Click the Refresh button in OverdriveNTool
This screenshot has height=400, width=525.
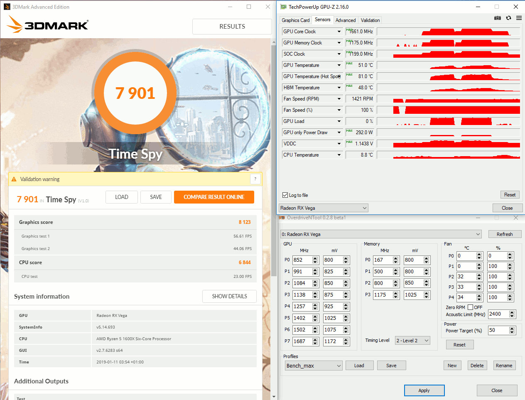point(505,234)
